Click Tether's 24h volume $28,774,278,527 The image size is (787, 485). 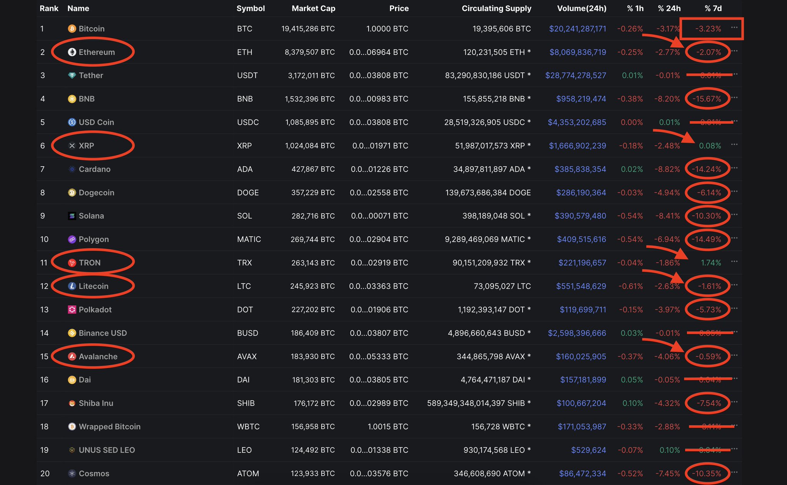pos(576,76)
